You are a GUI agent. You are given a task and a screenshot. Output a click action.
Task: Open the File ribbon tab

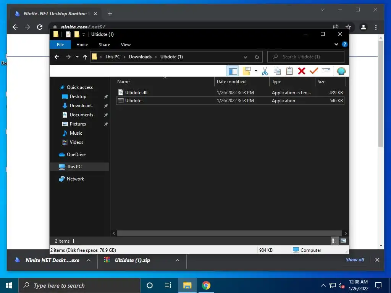click(60, 45)
